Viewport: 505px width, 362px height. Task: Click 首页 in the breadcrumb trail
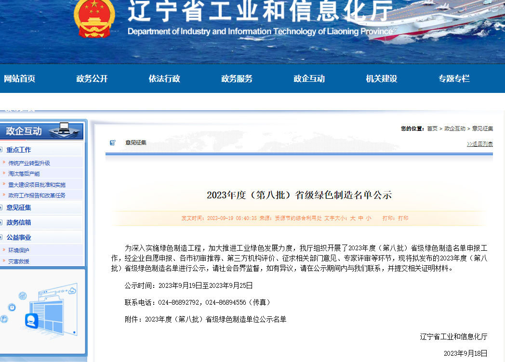click(x=432, y=129)
